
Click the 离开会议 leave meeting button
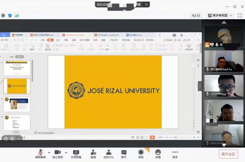[228, 154]
